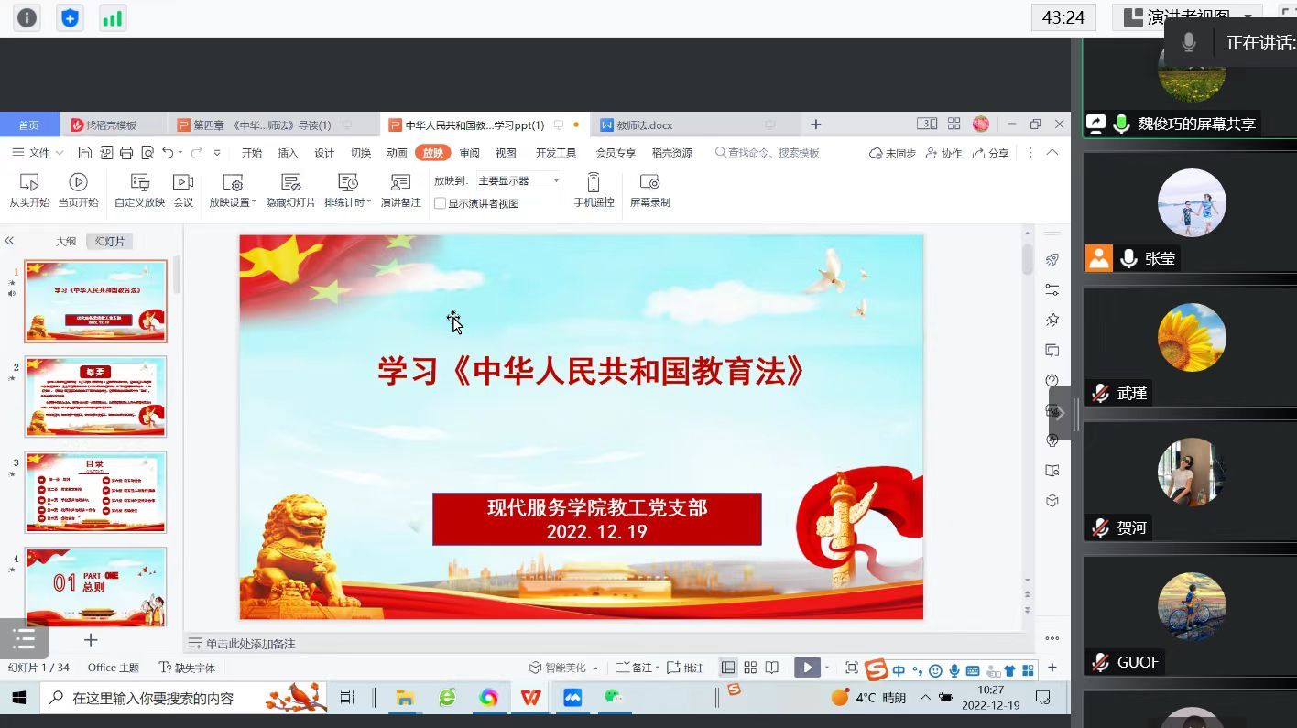Open the 演讲备注 speaker notes icon

point(400,183)
